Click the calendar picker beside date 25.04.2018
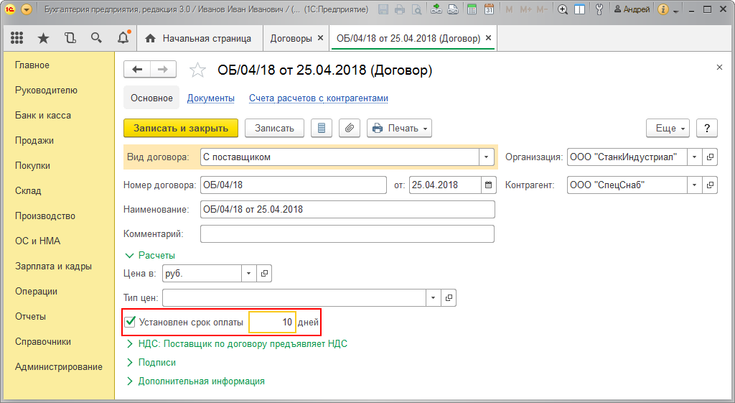735x403 pixels. (488, 185)
